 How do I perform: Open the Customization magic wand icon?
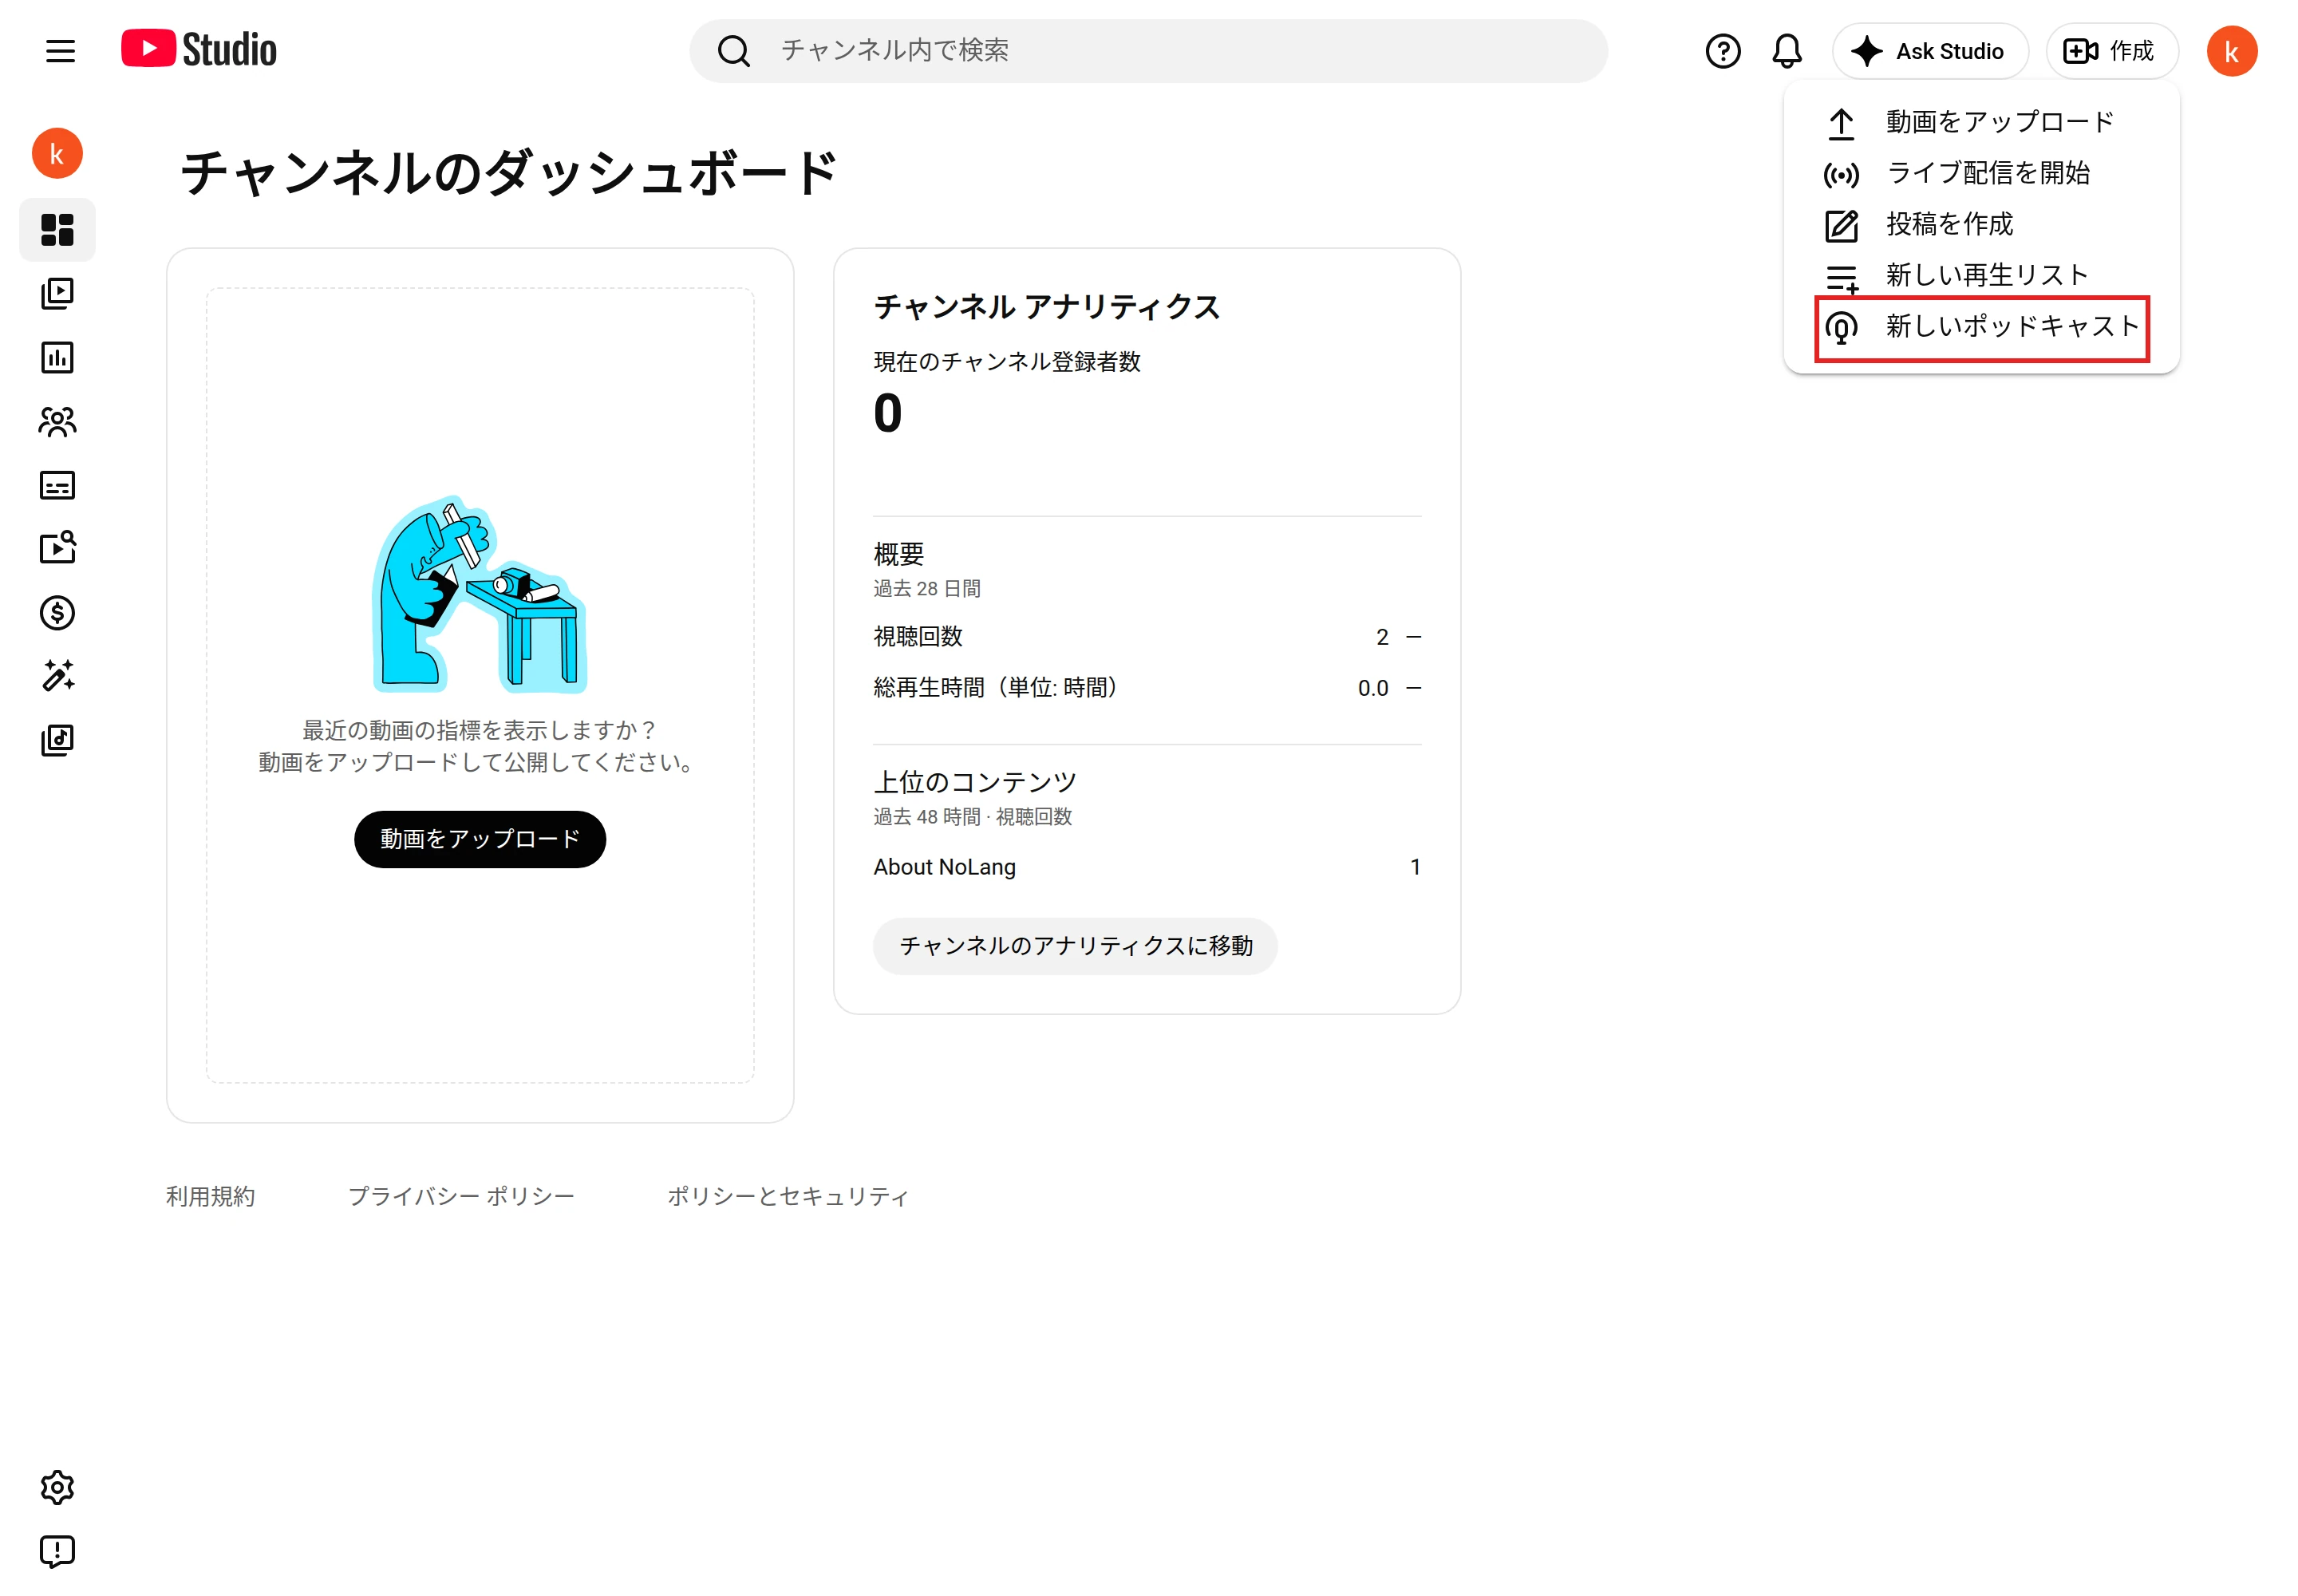57,676
